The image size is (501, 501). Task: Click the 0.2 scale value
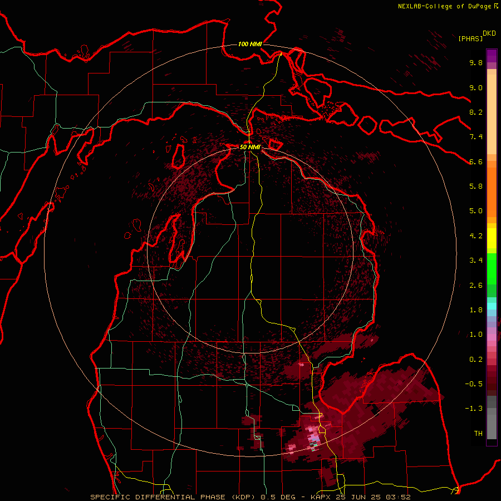(x=476, y=360)
